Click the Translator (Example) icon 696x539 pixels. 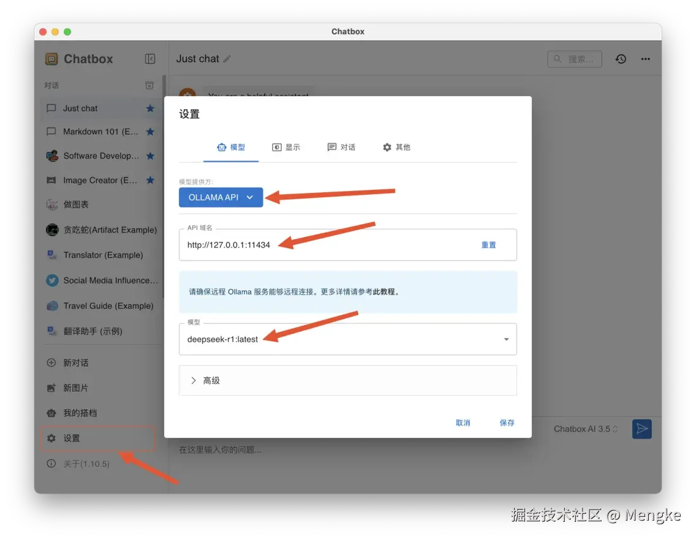(52, 255)
